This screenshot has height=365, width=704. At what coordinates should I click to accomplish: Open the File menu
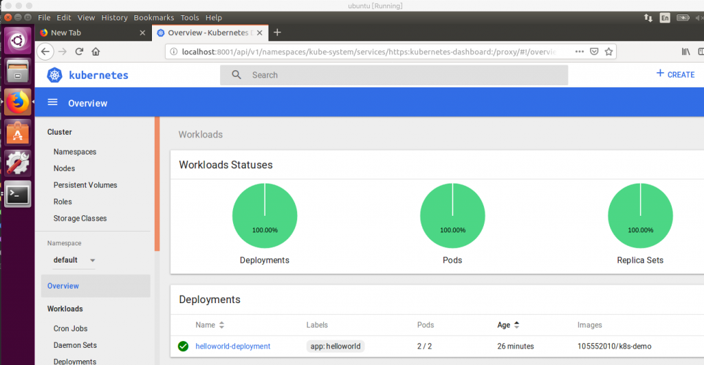click(44, 17)
